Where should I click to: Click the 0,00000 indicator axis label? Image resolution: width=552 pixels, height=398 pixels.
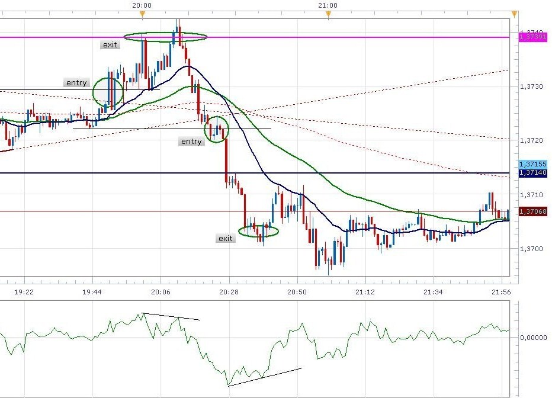pos(533,338)
